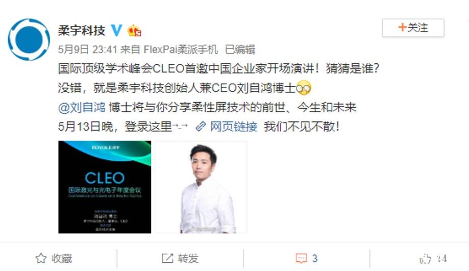Follow account with +关注 button
The height and width of the screenshot is (271, 469).
pos(413,28)
